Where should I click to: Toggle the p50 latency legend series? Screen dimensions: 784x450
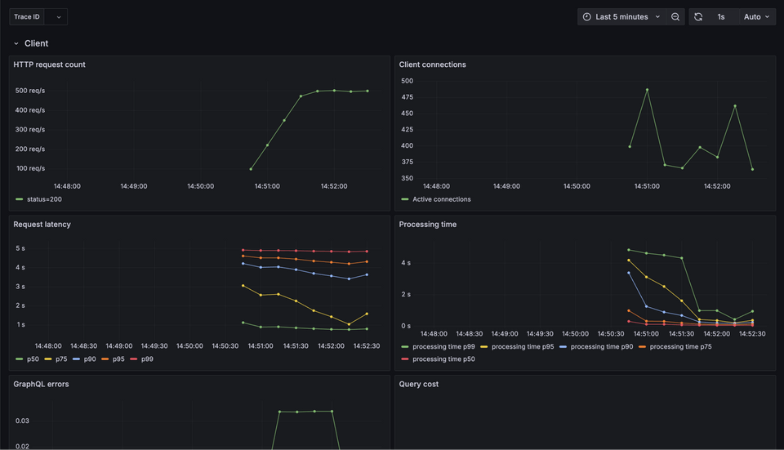click(33, 359)
